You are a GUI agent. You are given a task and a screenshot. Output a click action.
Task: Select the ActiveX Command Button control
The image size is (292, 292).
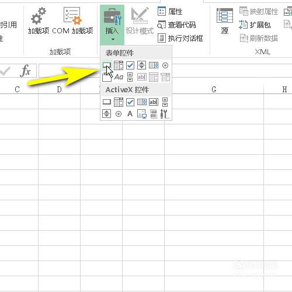tap(107, 102)
